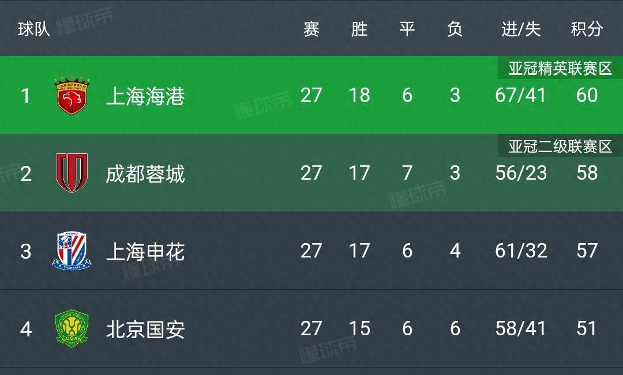Click Chengdu Rongcheng's 56/23 goals value
This screenshot has width=623, height=375.
pyautogui.click(x=521, y=173)
